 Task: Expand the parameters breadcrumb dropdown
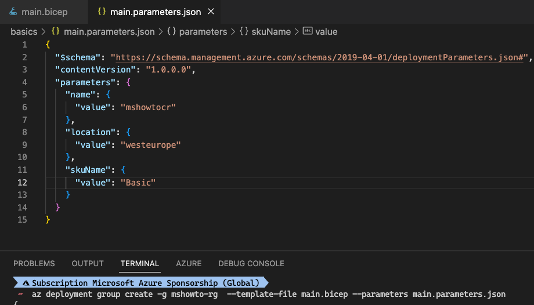pos(203,32)
